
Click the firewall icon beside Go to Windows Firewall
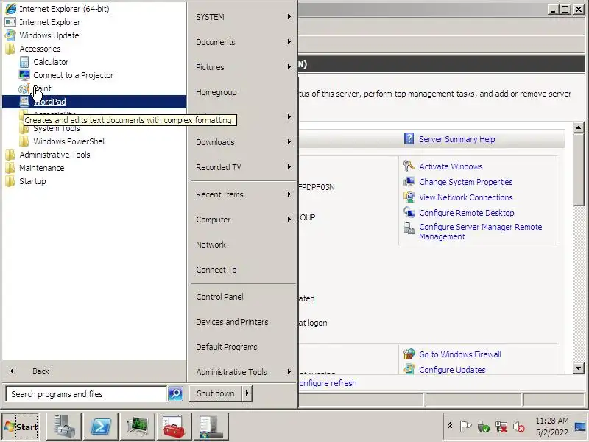click(409, 354)
